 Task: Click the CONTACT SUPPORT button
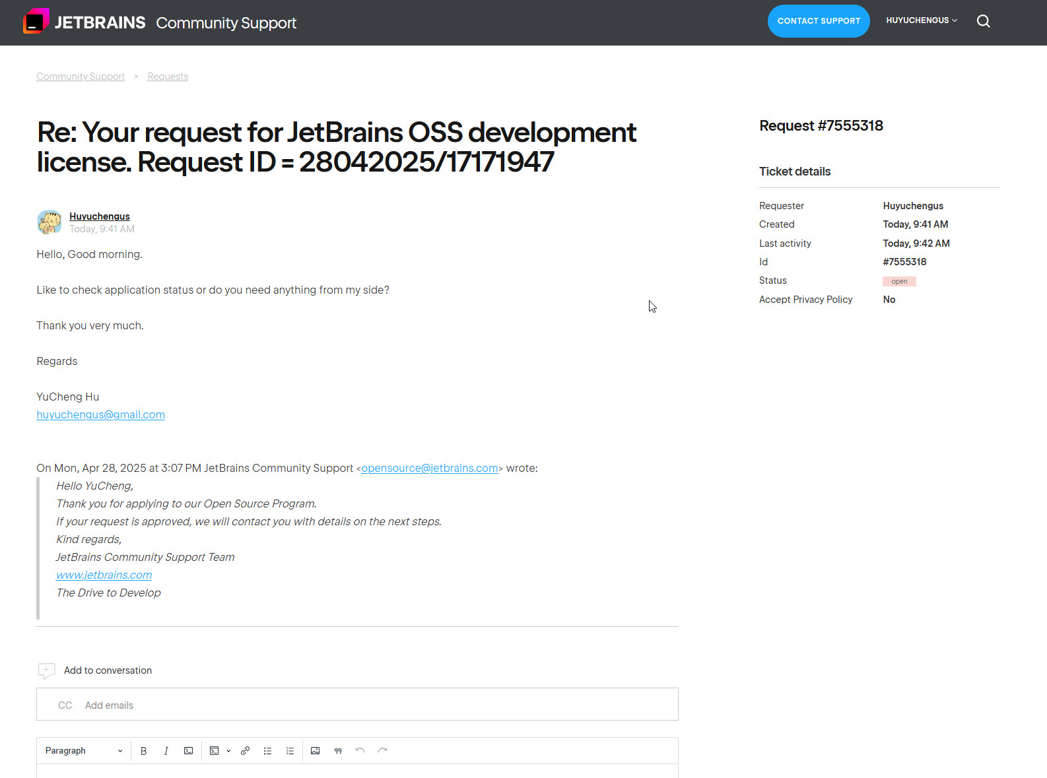[819, 21]
